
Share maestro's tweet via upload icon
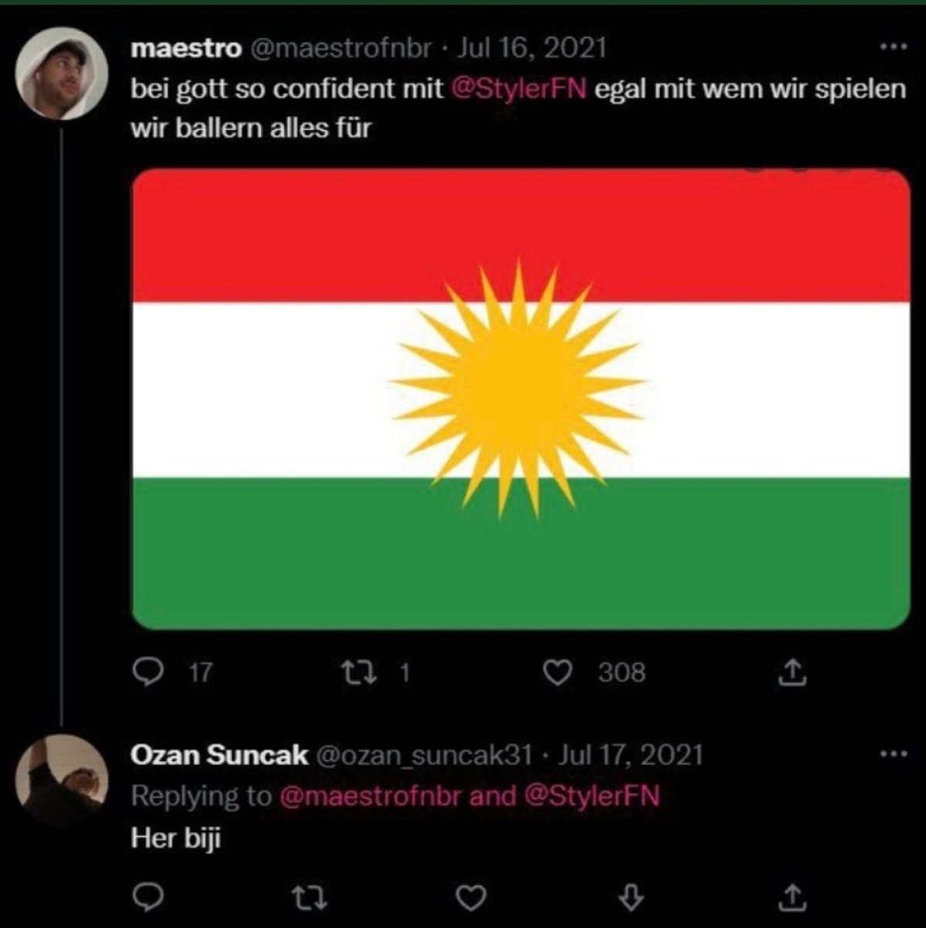point(791,672)
